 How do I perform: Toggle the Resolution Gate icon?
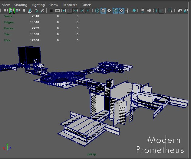[64, 11]
